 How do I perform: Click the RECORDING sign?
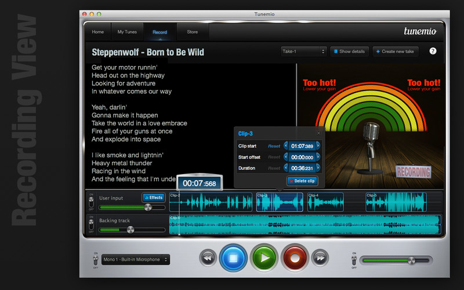coord(414,172)
